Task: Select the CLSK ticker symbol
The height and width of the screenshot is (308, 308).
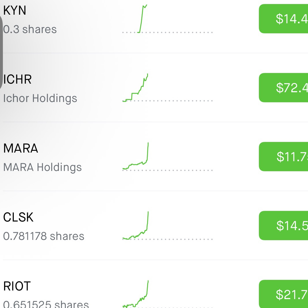Action: pos(18,217)
